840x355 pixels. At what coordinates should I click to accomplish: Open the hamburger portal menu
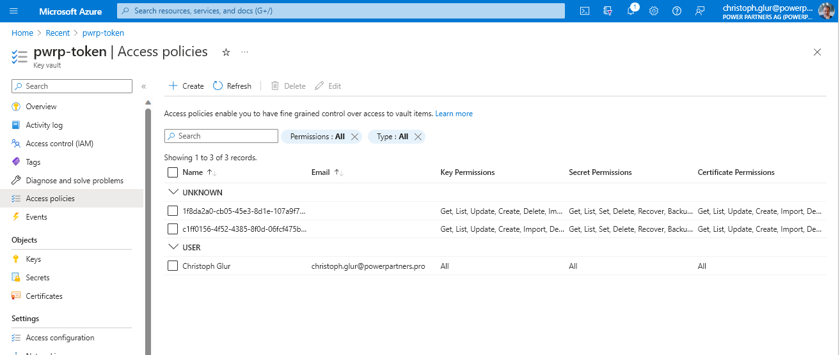click(14, 11)
